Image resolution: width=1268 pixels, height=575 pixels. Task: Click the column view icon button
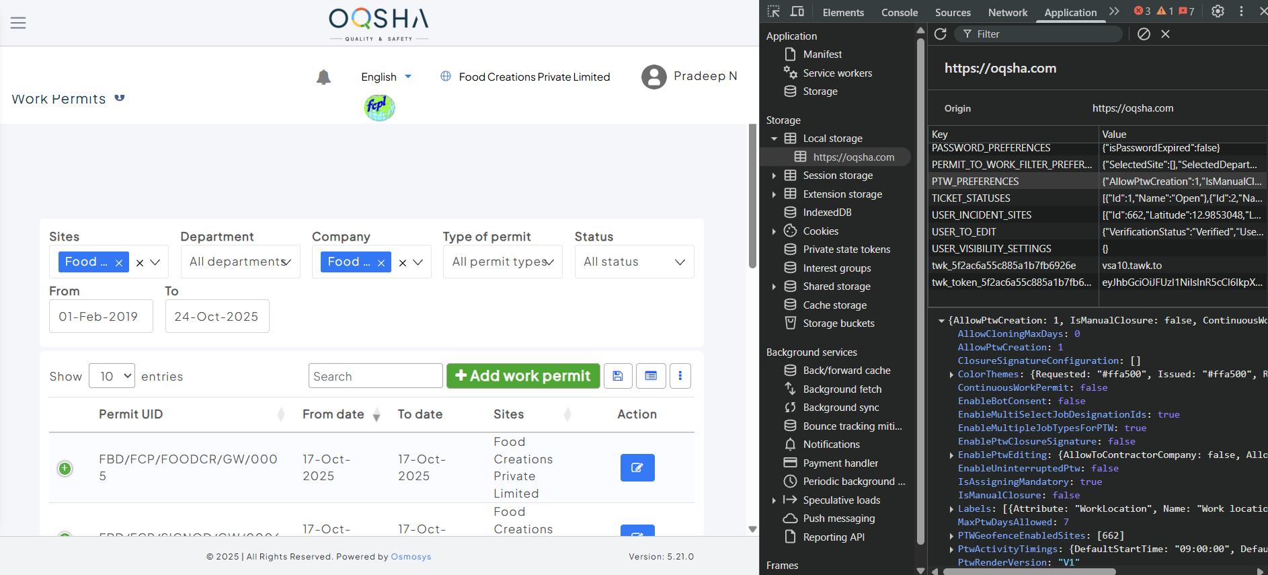coord(651,376)
